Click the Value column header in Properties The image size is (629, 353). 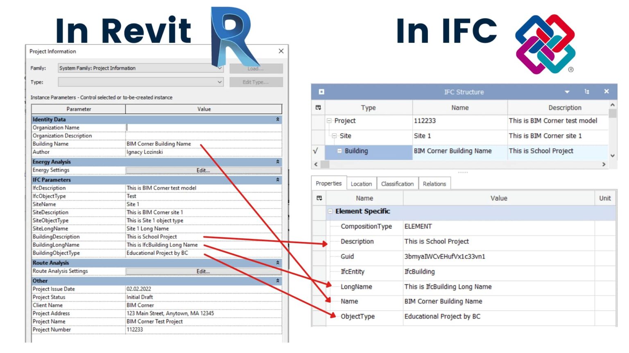[499, 198]
